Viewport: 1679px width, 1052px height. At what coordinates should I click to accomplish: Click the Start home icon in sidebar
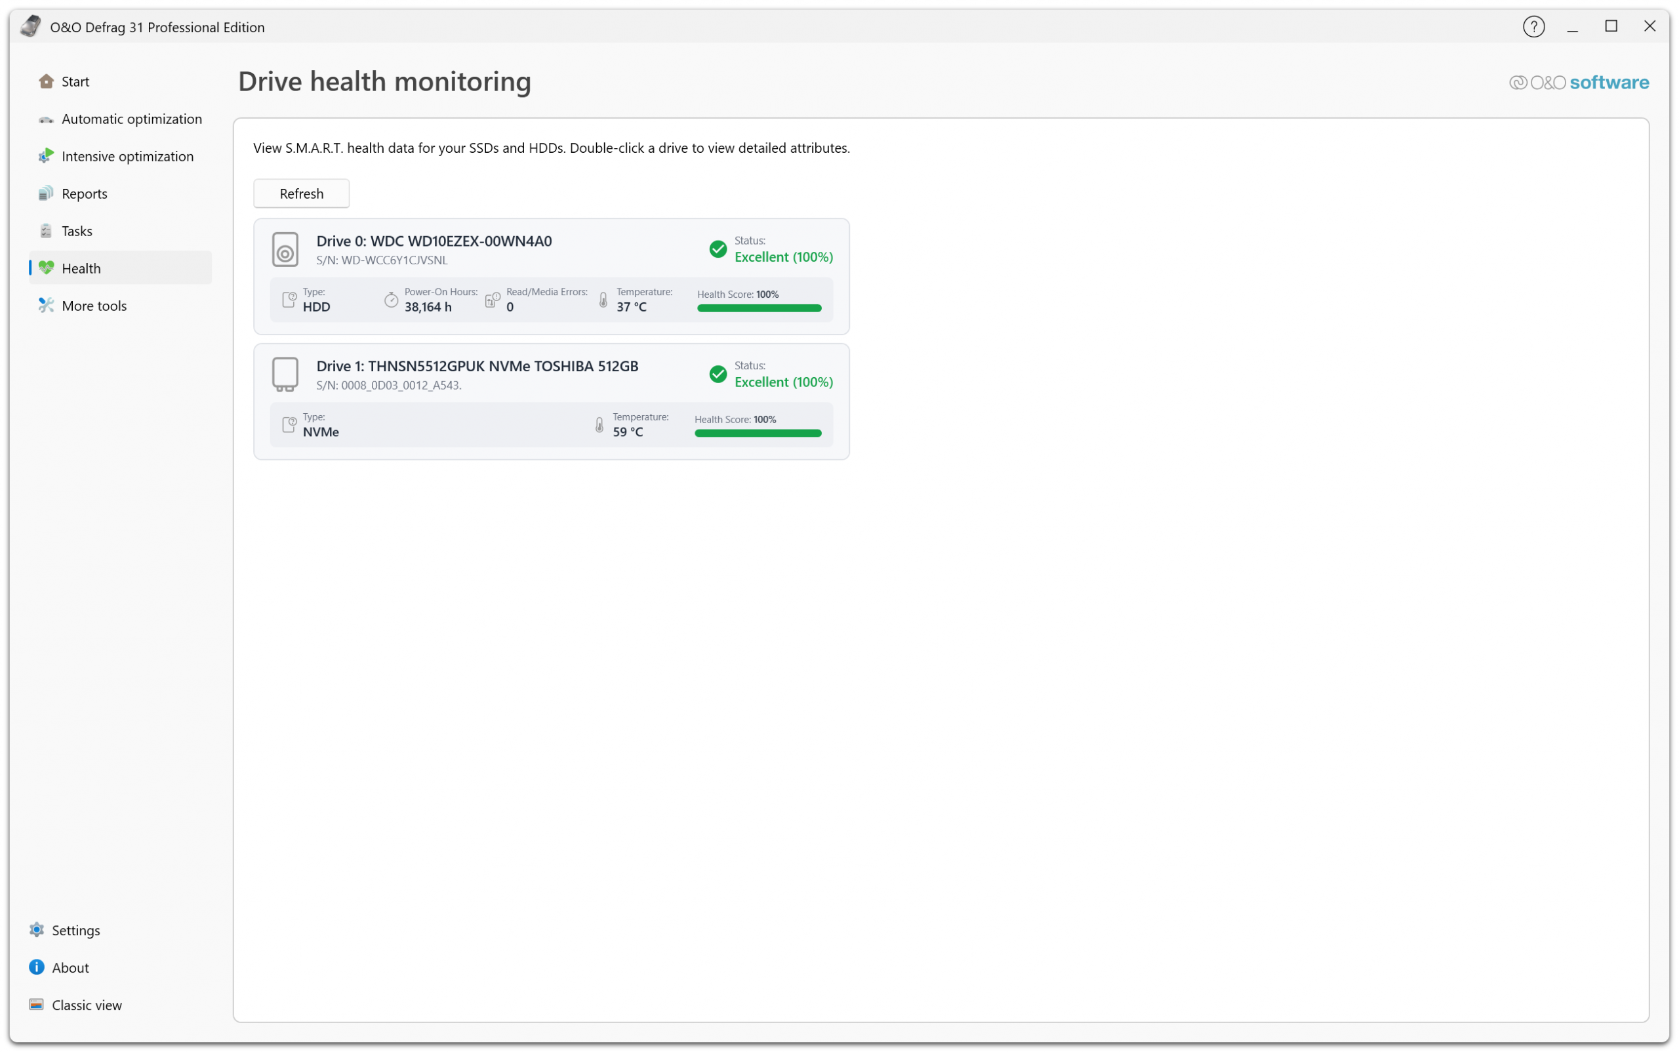[46, 81]
